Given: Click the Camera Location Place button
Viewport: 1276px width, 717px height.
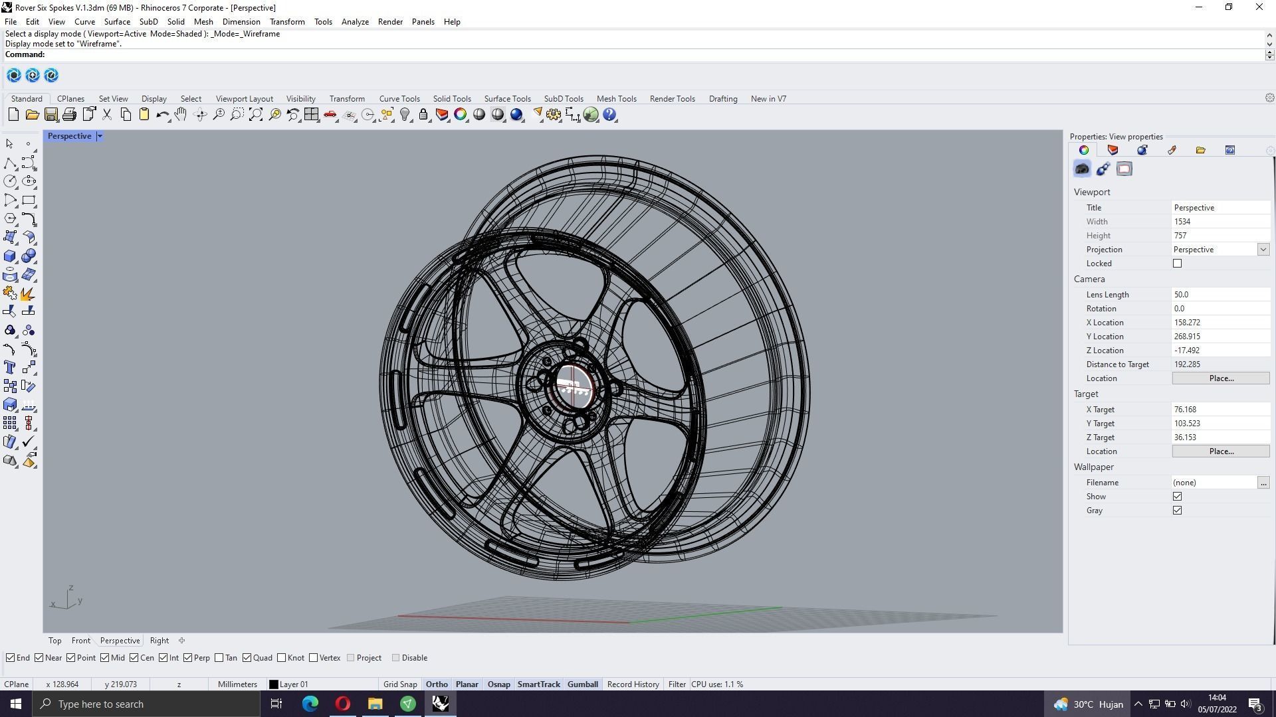Looking at the screenshot, I should [x=1220, y=378].
